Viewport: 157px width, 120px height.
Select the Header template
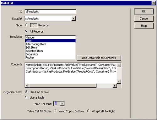pyautogui.click(x=50, y=37)
